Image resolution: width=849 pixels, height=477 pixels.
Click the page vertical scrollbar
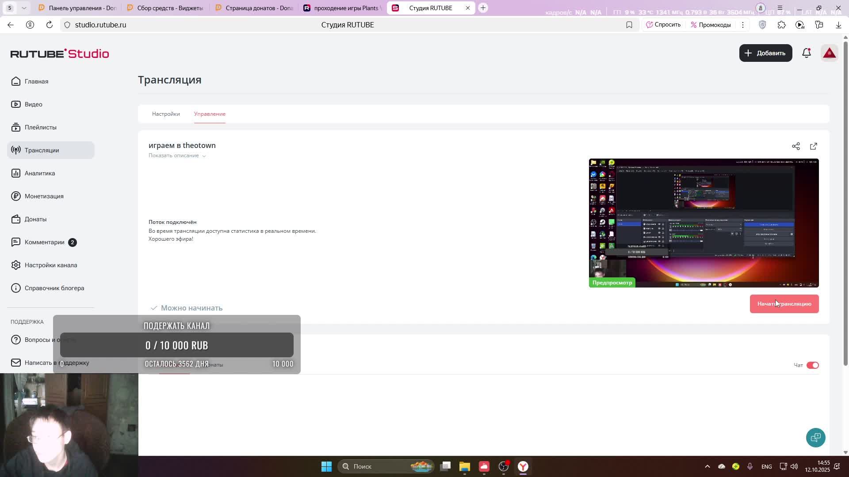tap(845, 203)
